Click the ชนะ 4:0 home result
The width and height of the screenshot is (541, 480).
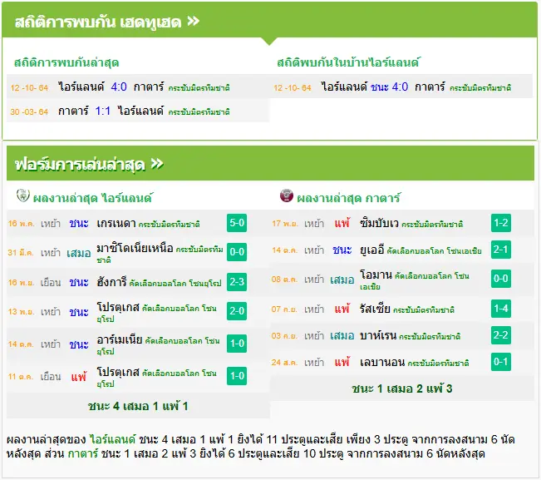pos(389,87)
